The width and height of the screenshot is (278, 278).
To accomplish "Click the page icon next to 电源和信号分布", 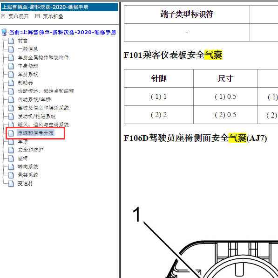I will click(x=11, y=133).
